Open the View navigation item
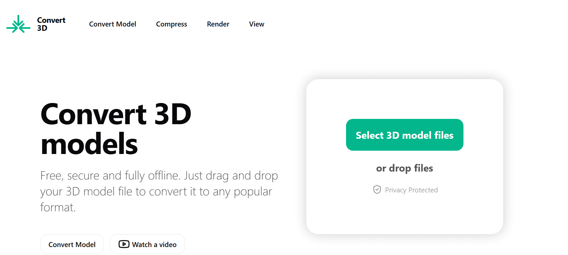The height and width of the screenshot is (255, 568). (x=256, y=24)
